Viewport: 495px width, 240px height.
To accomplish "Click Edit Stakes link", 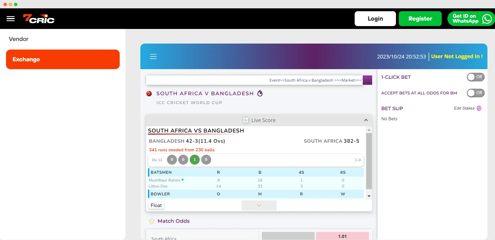I will point(464,108).
